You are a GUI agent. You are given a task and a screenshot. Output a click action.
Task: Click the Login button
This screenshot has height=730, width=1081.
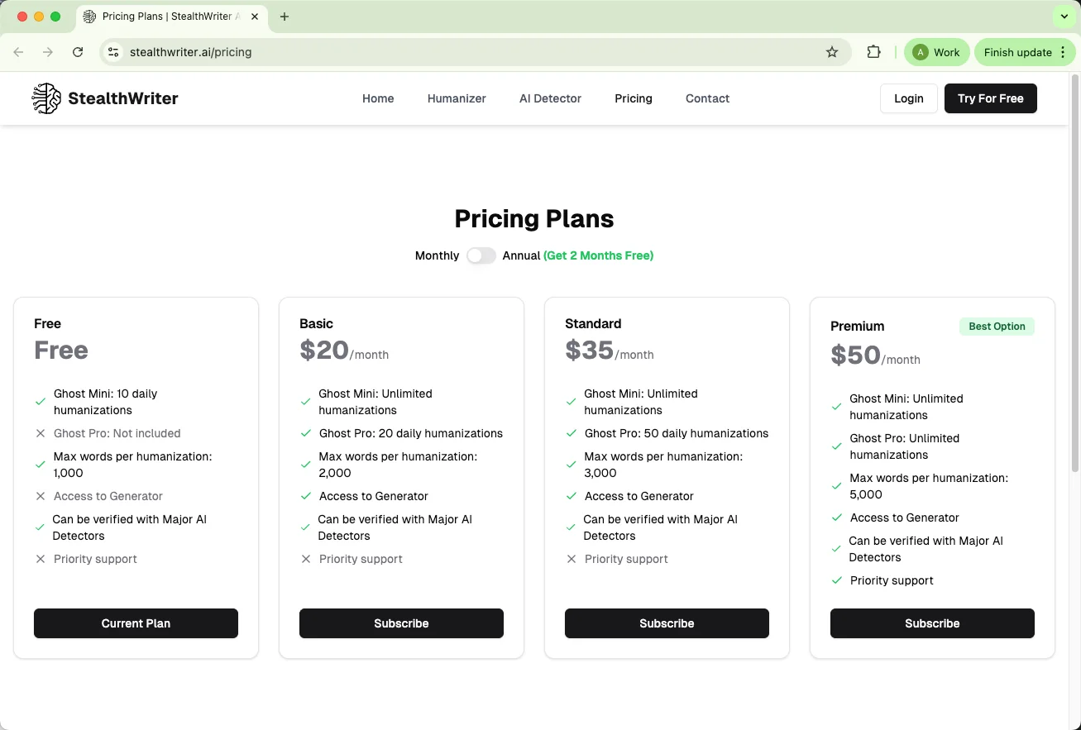[x=908, y=98]
